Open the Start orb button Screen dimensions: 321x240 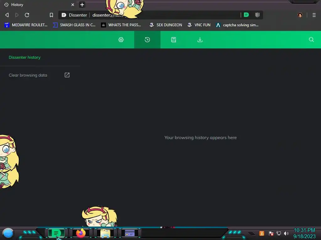tap(8, 233)
